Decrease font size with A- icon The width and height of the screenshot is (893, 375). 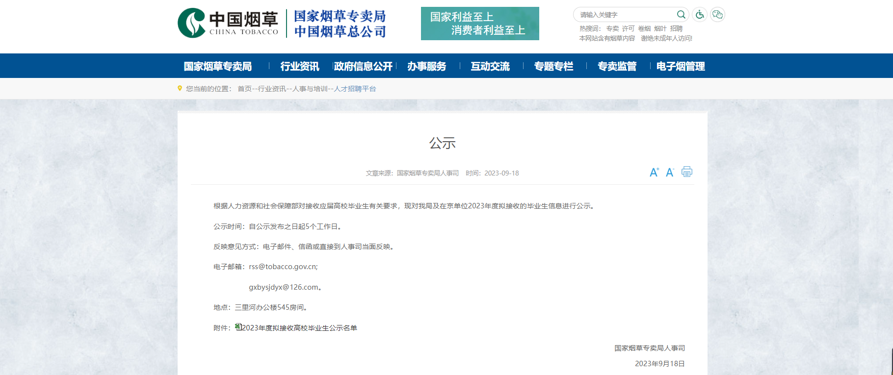coord(670,173)
